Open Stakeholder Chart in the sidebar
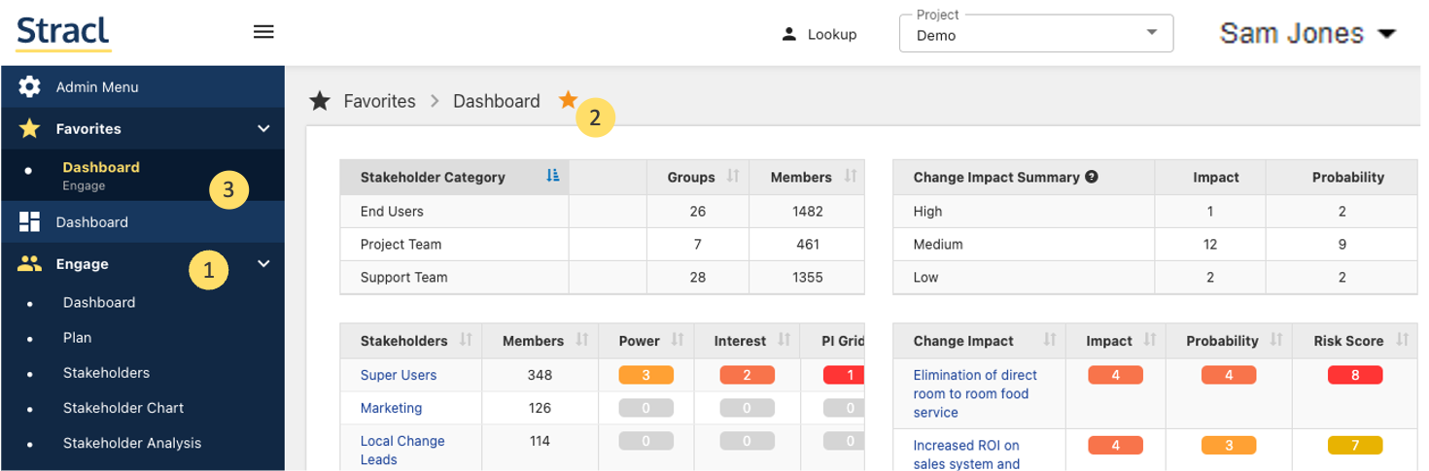 click(123, 408)
